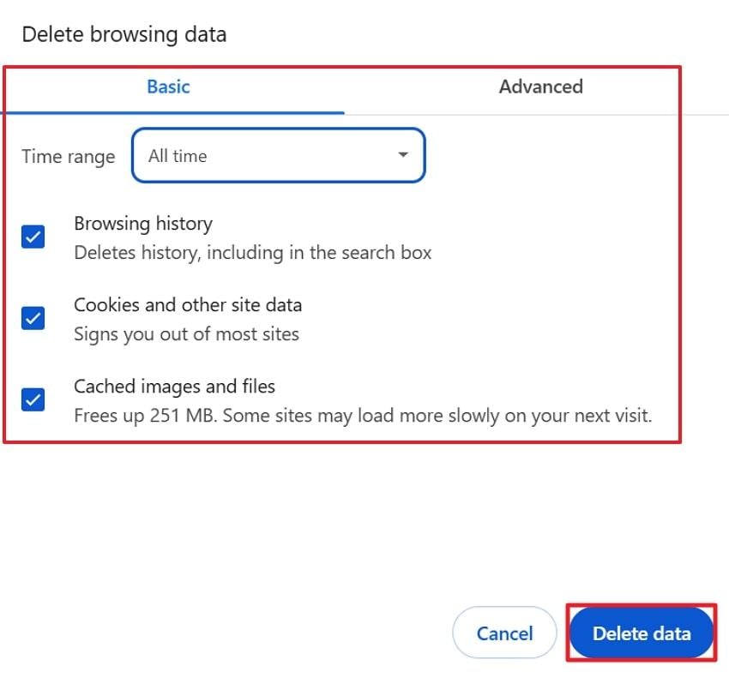
Task: Click the 'Cookies and other site data' title
Action: coord(188,305)
